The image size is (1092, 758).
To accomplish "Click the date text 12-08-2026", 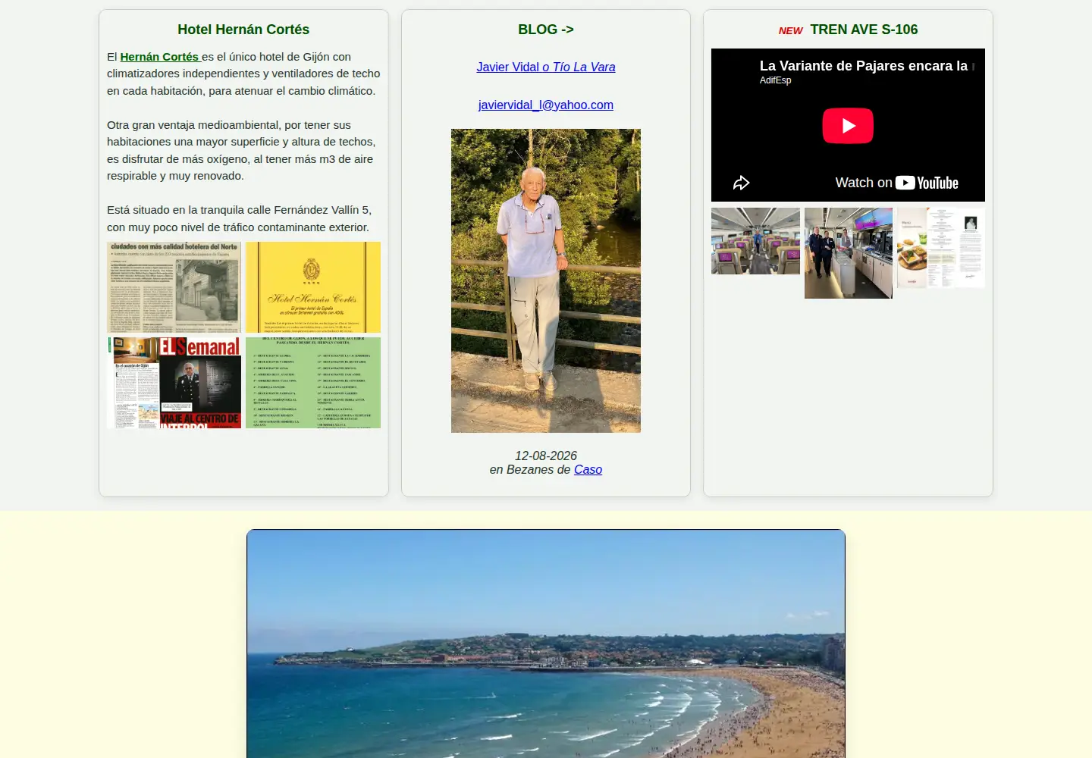I will (x=546, y=456).
